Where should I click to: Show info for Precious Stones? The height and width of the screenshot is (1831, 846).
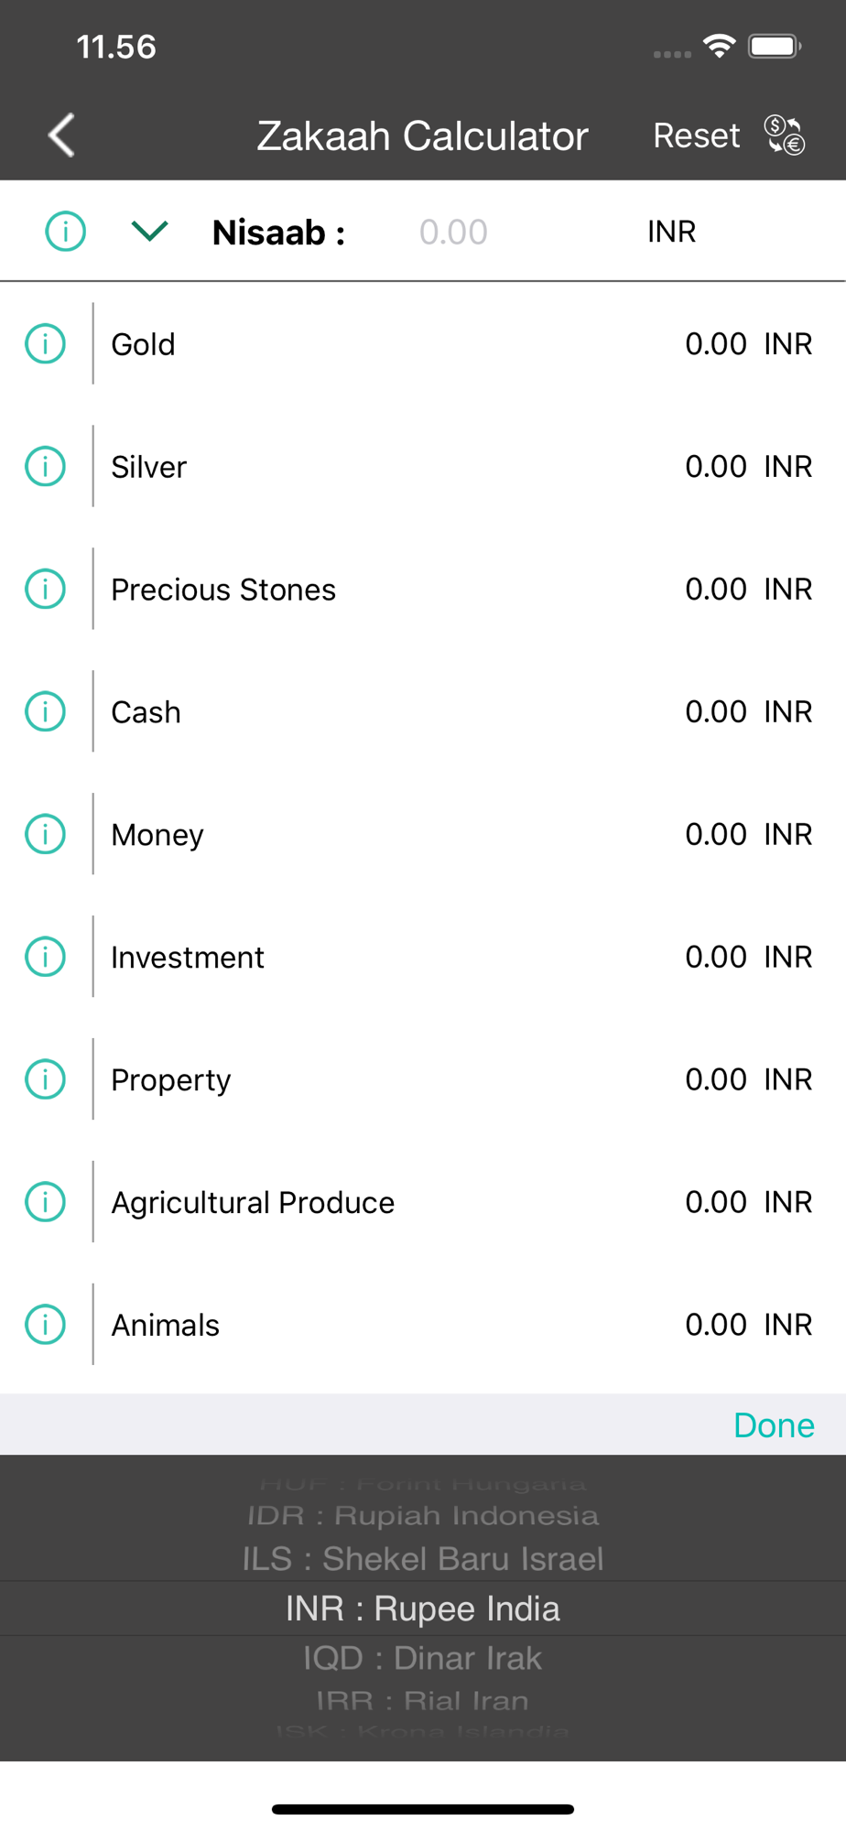pos(46,590)
